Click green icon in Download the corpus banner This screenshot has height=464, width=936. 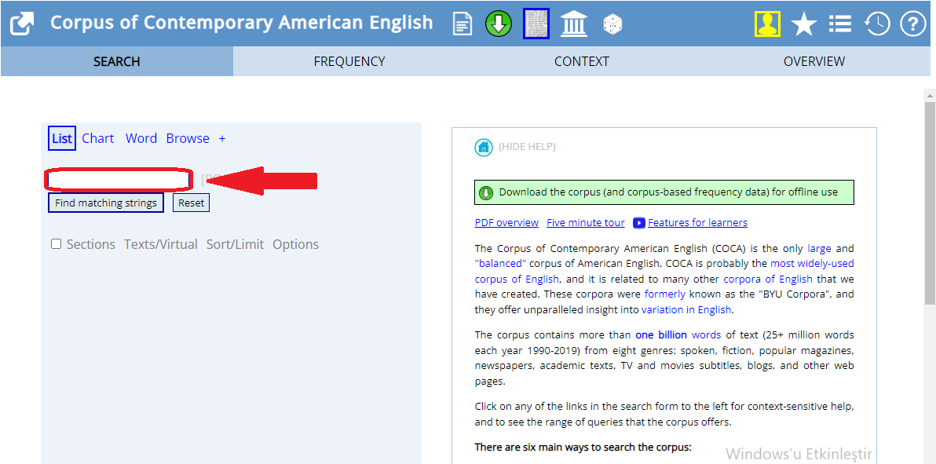coord(487,192)
